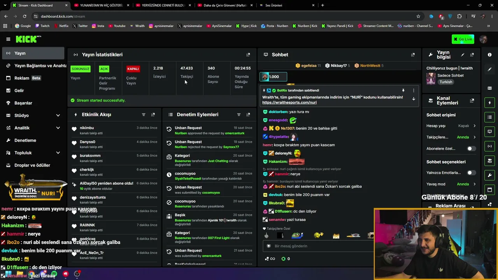The width and height of the screenshot is (498, 280).
Task: Select Yayın in the sidebar
Action: pyautogui.click(x=33, y=53)
